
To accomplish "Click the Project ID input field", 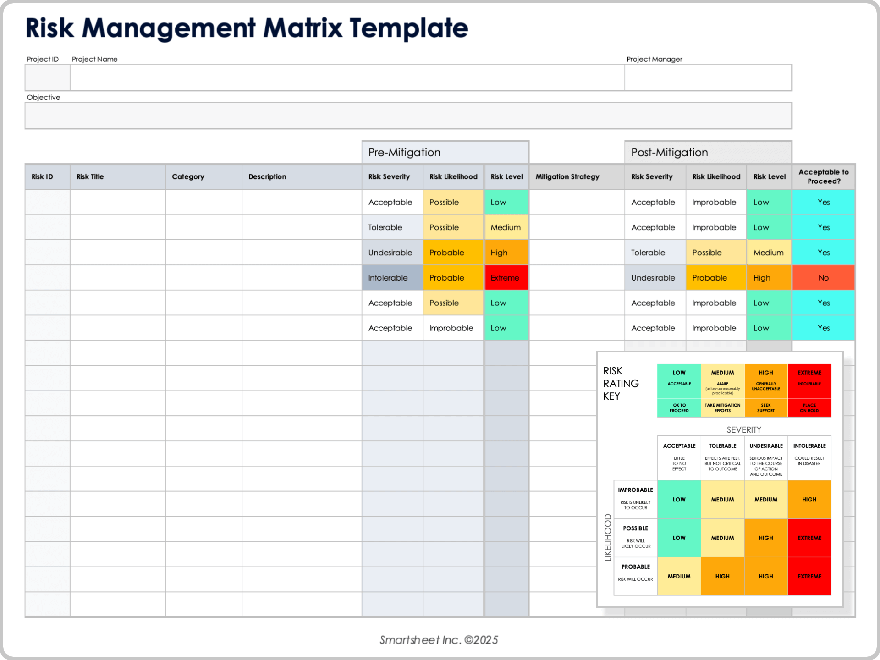I will pyautogui.click(x=47, y=77).
